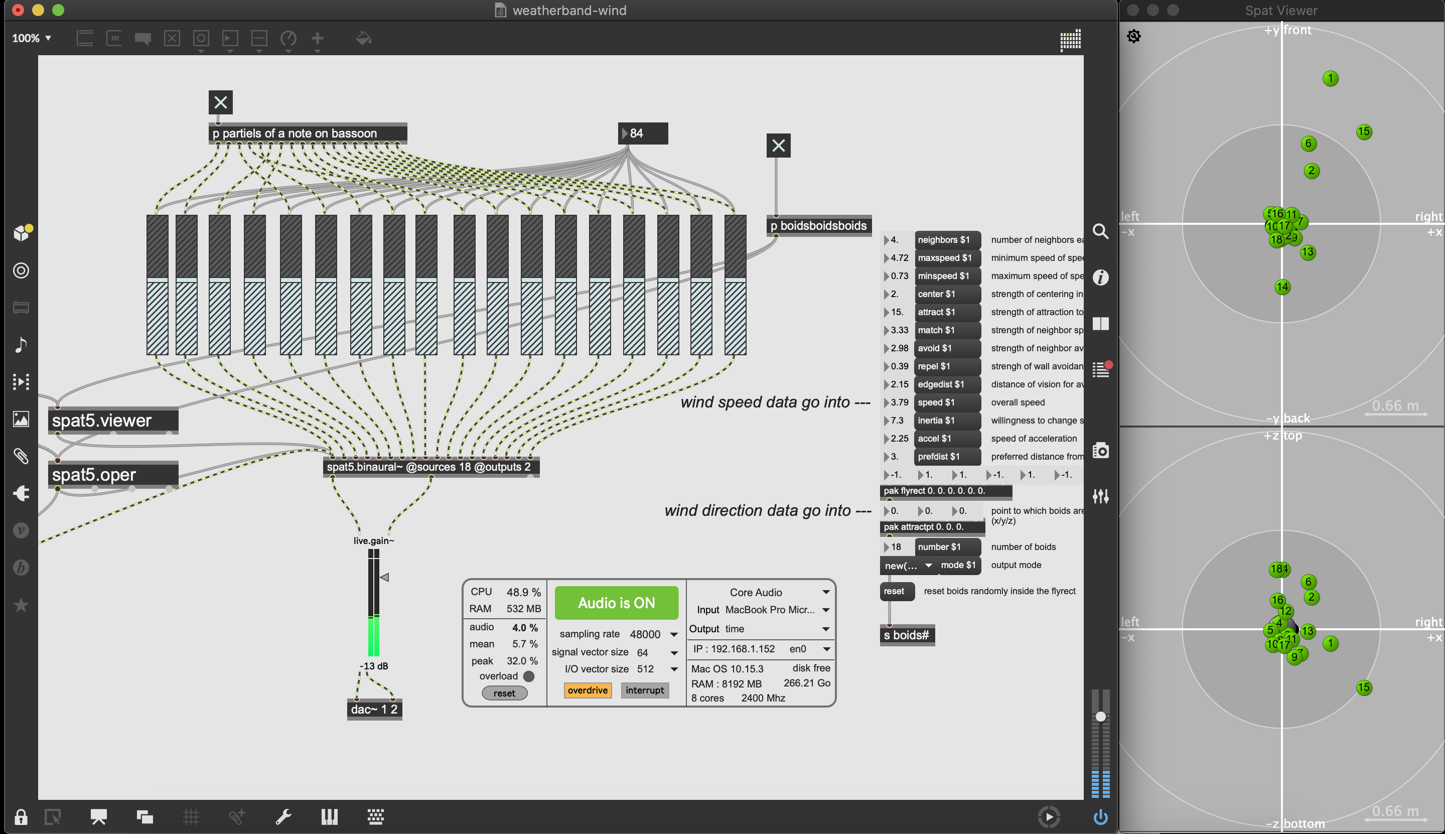Open the sampling rate 48000 dropdown

click(654, 634)
